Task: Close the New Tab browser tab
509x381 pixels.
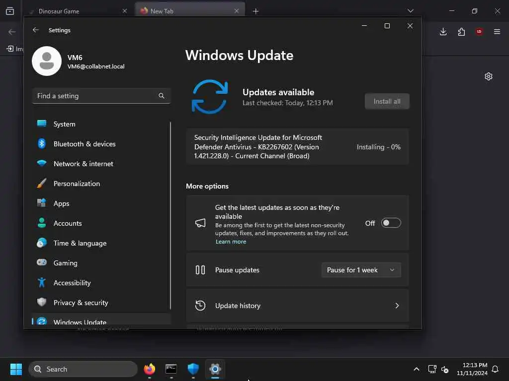Action: [236, 11]
